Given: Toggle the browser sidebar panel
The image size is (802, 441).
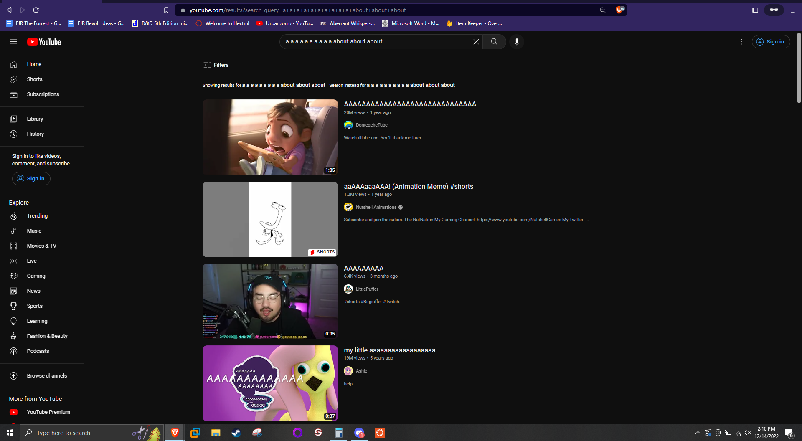Looking at the screenshot, I should point(755,10).
